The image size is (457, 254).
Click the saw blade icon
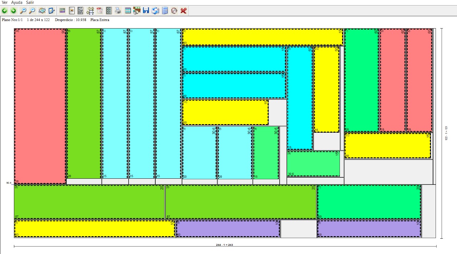click(x=174, y=11)
